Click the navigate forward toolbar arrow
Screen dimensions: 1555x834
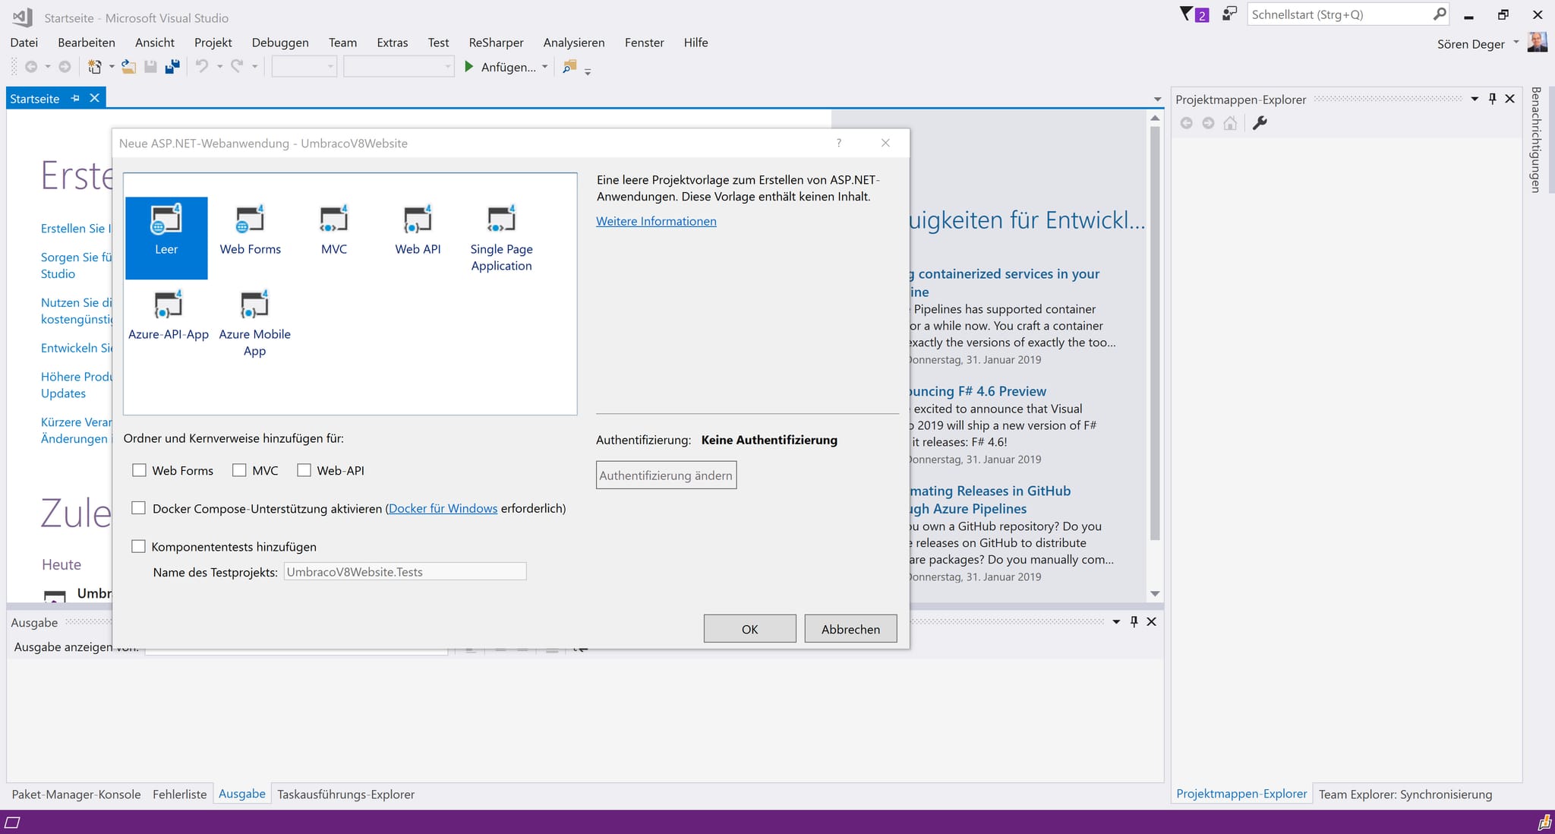(x=65, y=67)
